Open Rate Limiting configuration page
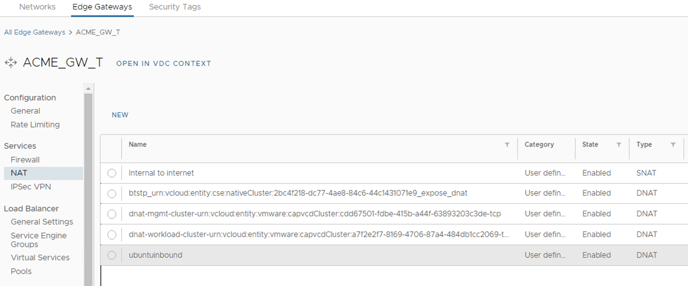The image size is (688, 286). [35, 124]
